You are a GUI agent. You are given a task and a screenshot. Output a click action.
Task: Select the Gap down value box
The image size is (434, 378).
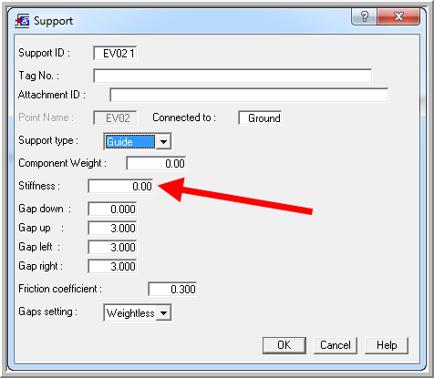coord(112,209)
